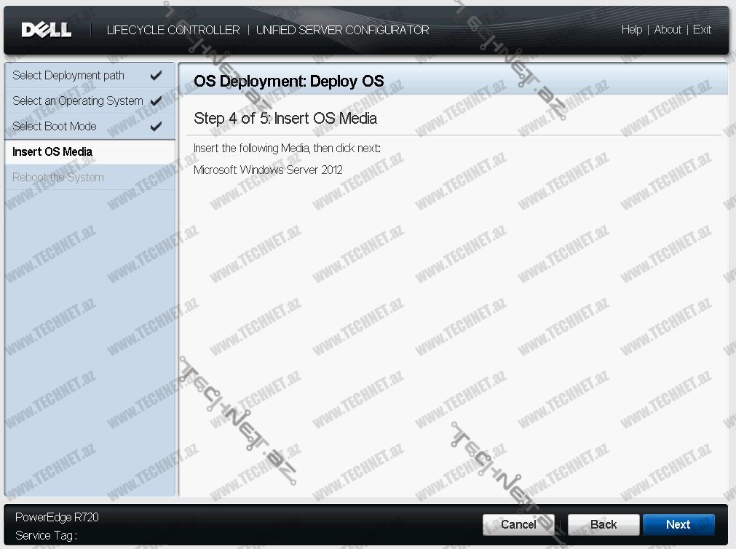Viewport: 736px width, 549px height.
Task: Exit the Lifecycle Controller
Action: (x=702, y=30)
